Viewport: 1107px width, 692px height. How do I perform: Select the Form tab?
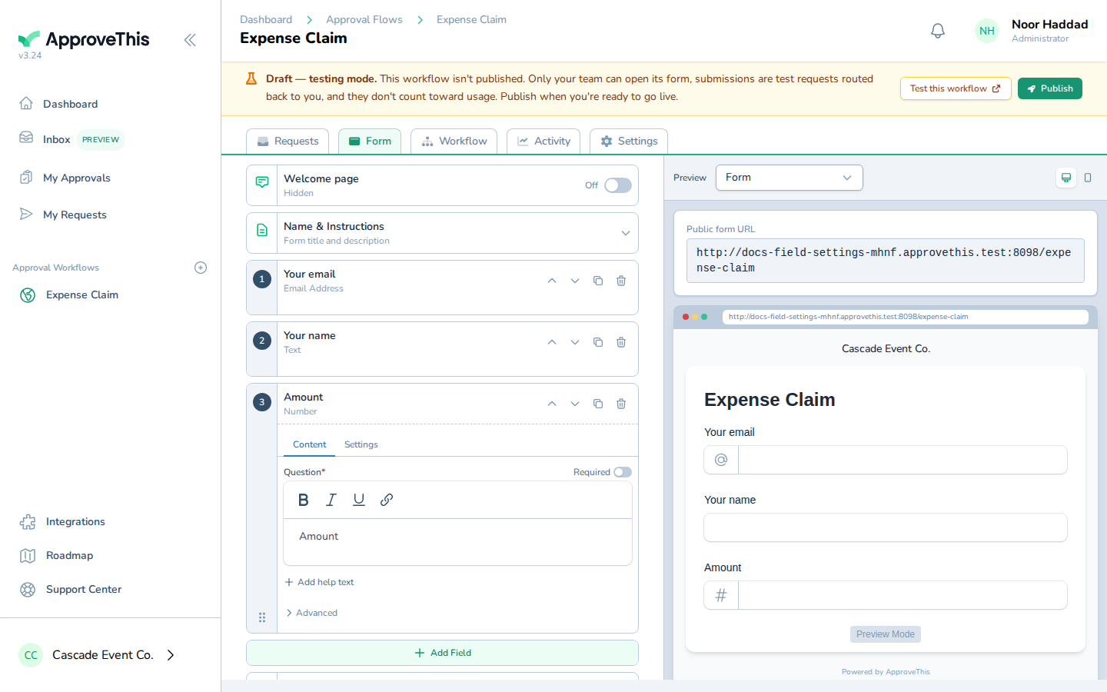coord(370,141)
